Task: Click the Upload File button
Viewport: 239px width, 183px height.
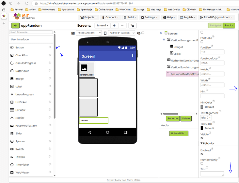Action: coord(179,133)
